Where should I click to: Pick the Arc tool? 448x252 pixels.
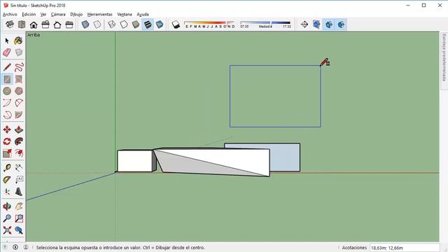[7, 103]
